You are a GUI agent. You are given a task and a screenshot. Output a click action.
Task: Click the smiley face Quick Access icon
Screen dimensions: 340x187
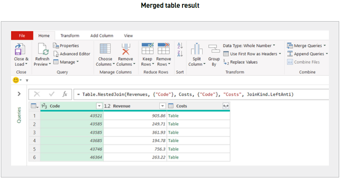[17, 80]
